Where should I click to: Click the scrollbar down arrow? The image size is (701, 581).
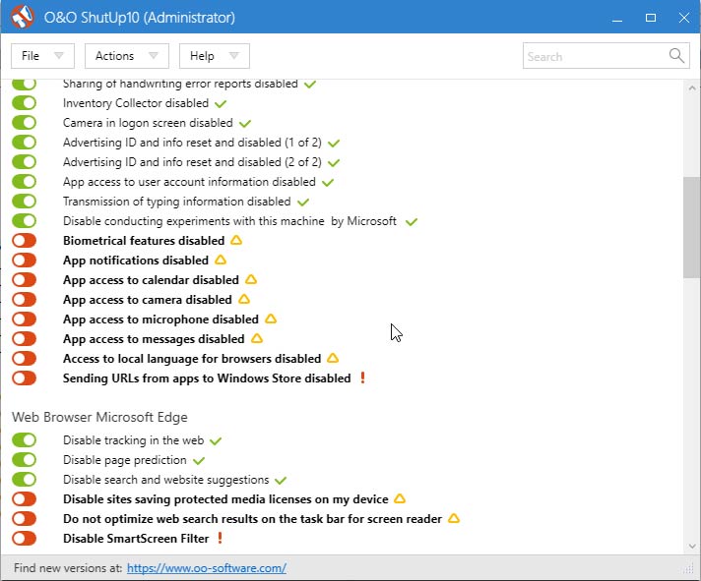[x=692, y=546]
